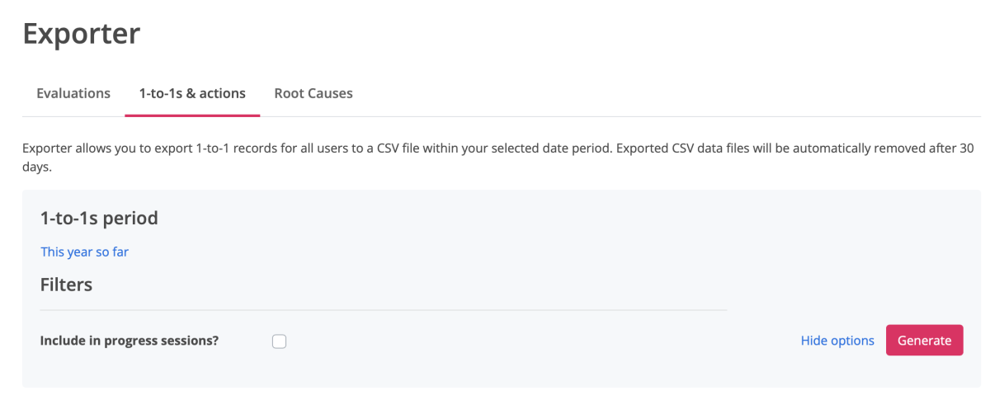The height and width of the screenshot is (400, 990).
Task: Click the 1-to-1s period section title
Action: tap(99, 219)
